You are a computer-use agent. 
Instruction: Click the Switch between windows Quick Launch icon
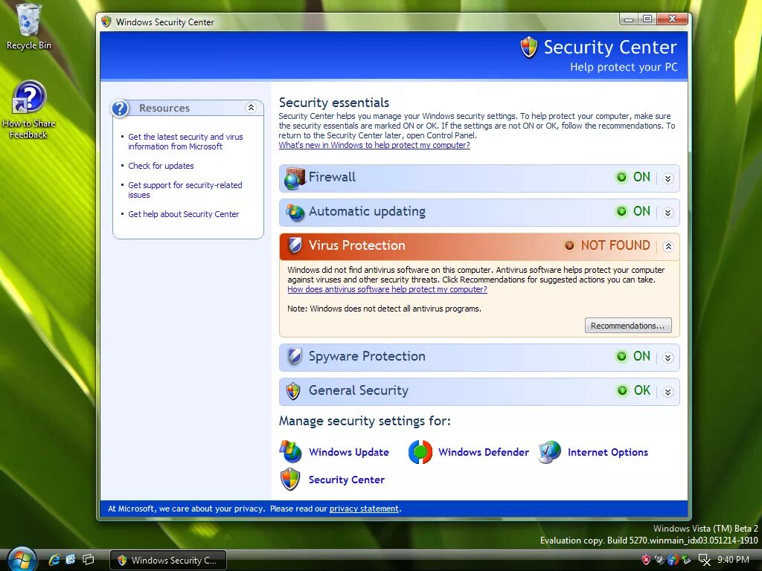88,559
